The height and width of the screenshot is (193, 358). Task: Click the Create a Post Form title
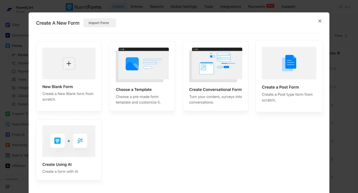click(280, 87)
